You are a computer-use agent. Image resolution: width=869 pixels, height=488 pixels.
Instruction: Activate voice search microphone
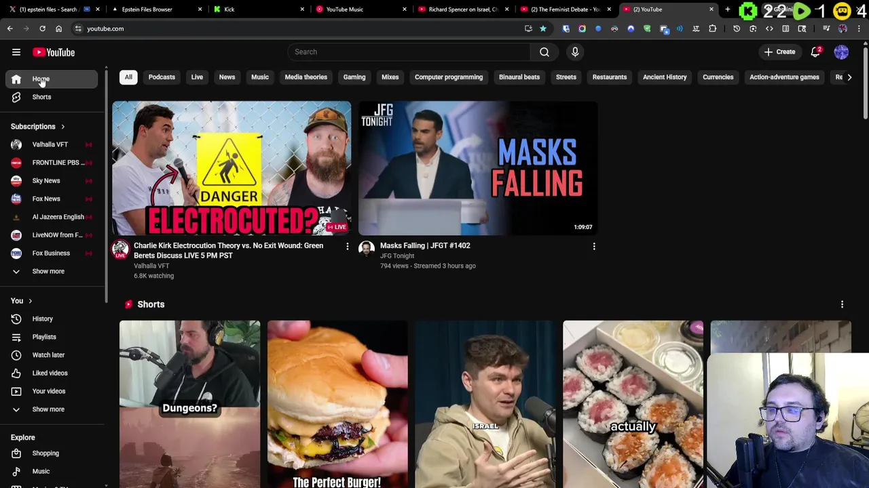point(575,52)
